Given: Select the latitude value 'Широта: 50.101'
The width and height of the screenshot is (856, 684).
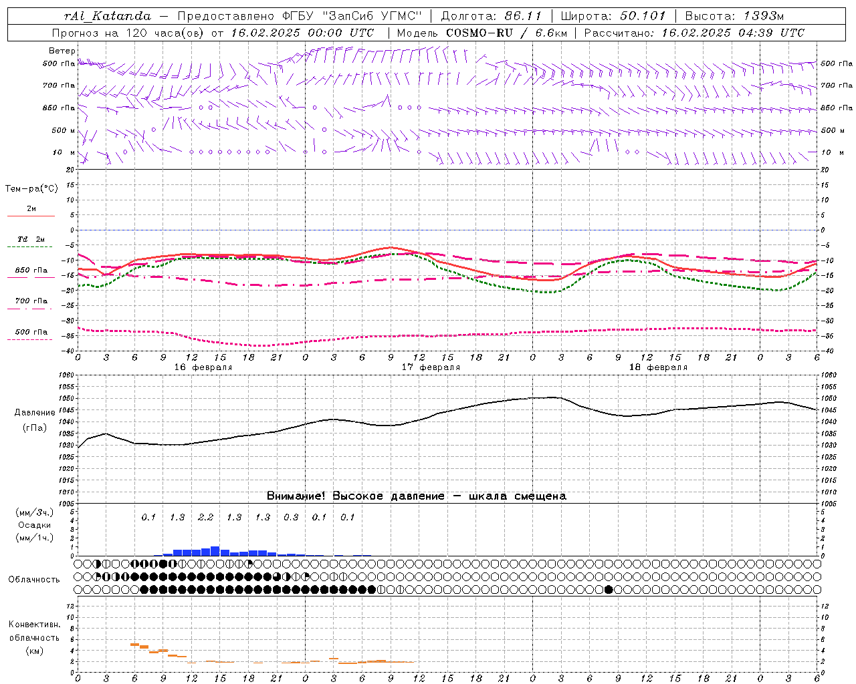Looking at the screenshot, I should [613, 16].
